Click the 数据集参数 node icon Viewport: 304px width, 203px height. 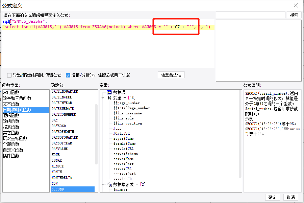pyautogui.click(x=109, y=184)
